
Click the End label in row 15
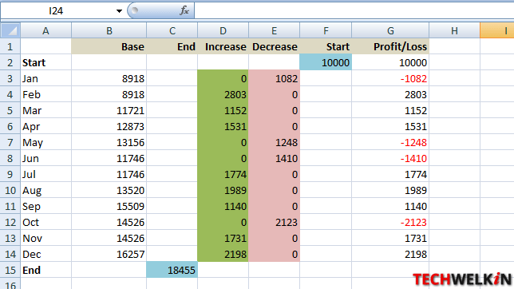31,270
